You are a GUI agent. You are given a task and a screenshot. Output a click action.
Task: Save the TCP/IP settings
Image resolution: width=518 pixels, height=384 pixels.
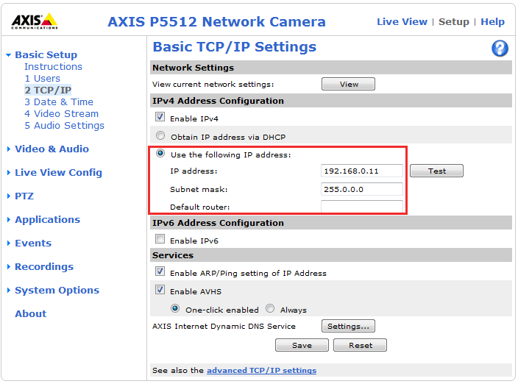(x=302, y=345)
